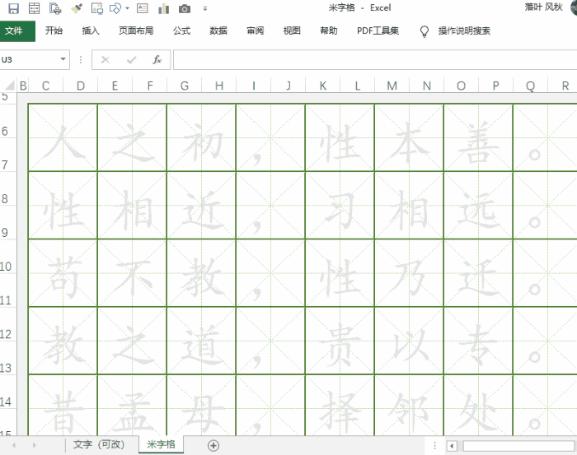Click the lightbulb Tell Me icon
This screenshot has width=577, height=455.
pyautogui.click(x=425, y=31)
